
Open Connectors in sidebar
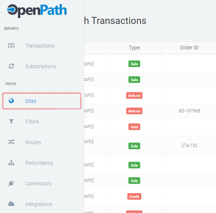[38, 184]
